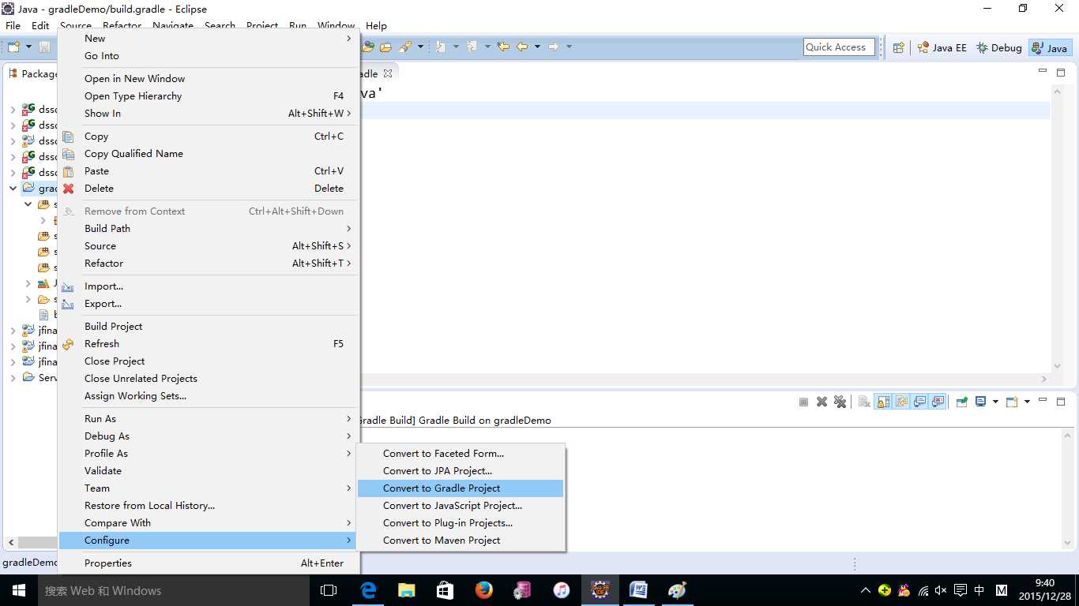This screenshot has height=606, width=1079.
Task: Open File Explorer from taskbar
Action: click(406, 590)
